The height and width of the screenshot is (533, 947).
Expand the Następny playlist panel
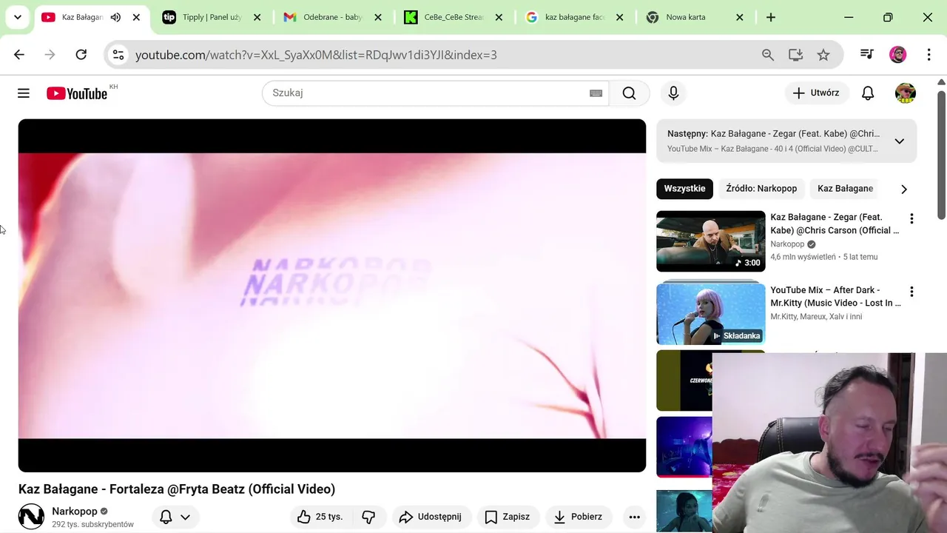pyautogui.click(x=900, y=141)
